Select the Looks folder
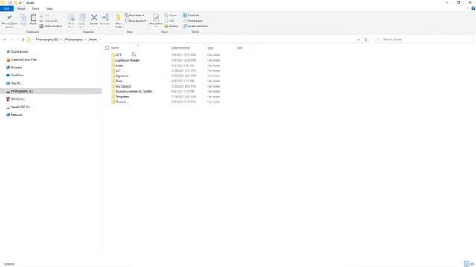Viewport: 476px width, 267px height. click(119, 65)
